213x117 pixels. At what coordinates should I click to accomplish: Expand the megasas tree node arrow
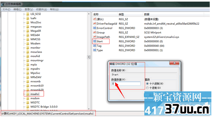click(24, 27)
